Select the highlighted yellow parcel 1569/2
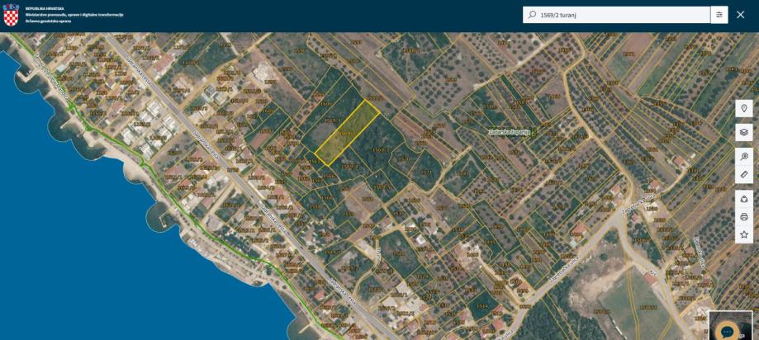The width and height of the screenshot is (759, 340). click(x=347, y=133)
